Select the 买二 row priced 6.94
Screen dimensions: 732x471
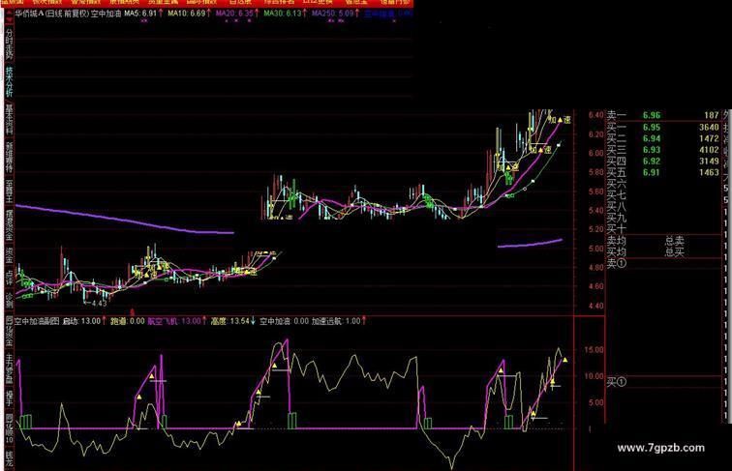click(663, 138)
